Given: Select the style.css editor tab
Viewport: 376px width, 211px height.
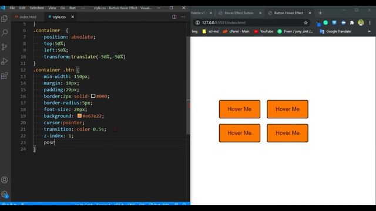Looking at the screenshot, I should (x=59, y=17).
